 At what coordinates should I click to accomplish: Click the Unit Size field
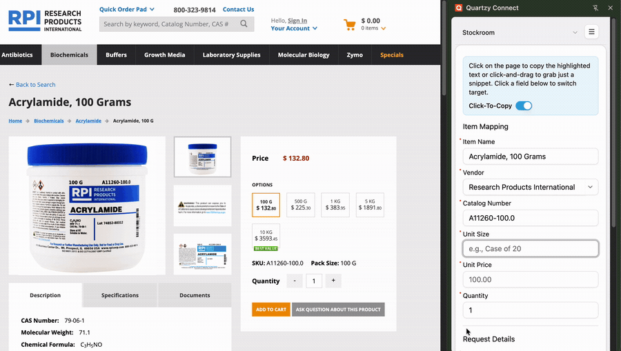(531, 248)
